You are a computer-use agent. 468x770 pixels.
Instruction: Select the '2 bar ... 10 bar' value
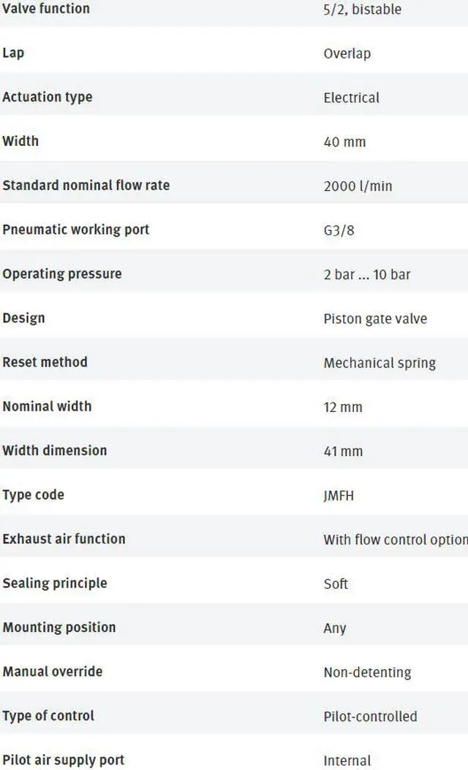[366, 275]
